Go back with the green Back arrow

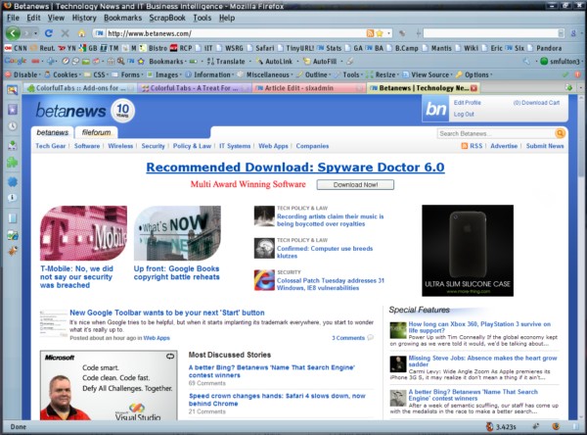pos(13,33)
